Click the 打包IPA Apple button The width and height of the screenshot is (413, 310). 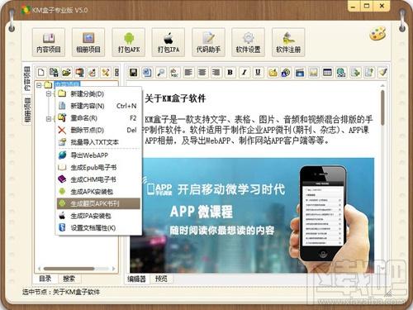[x=169, y=42]
